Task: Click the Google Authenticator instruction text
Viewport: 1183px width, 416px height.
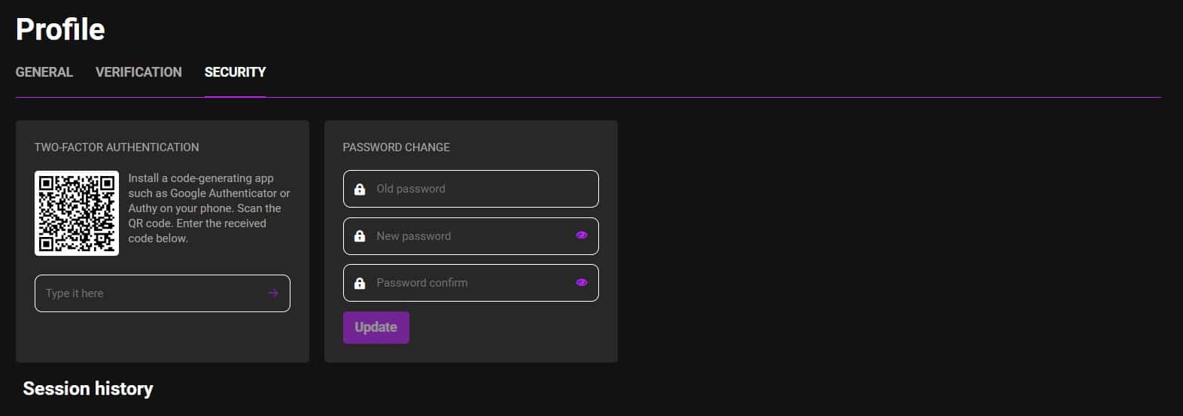Action: coord(208,208)
